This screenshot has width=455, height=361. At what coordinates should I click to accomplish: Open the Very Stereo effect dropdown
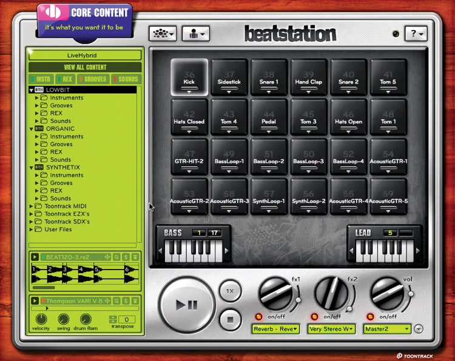click(x=331, y=329)
